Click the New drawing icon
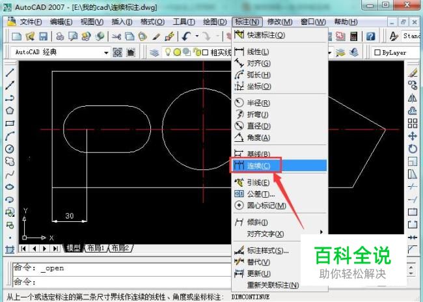This screenshot has height=302, width=423. [17, 36]
